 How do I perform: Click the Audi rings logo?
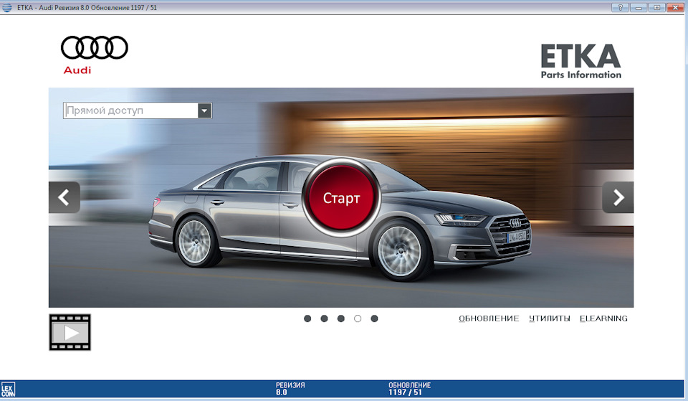click(x=95, y=47)
